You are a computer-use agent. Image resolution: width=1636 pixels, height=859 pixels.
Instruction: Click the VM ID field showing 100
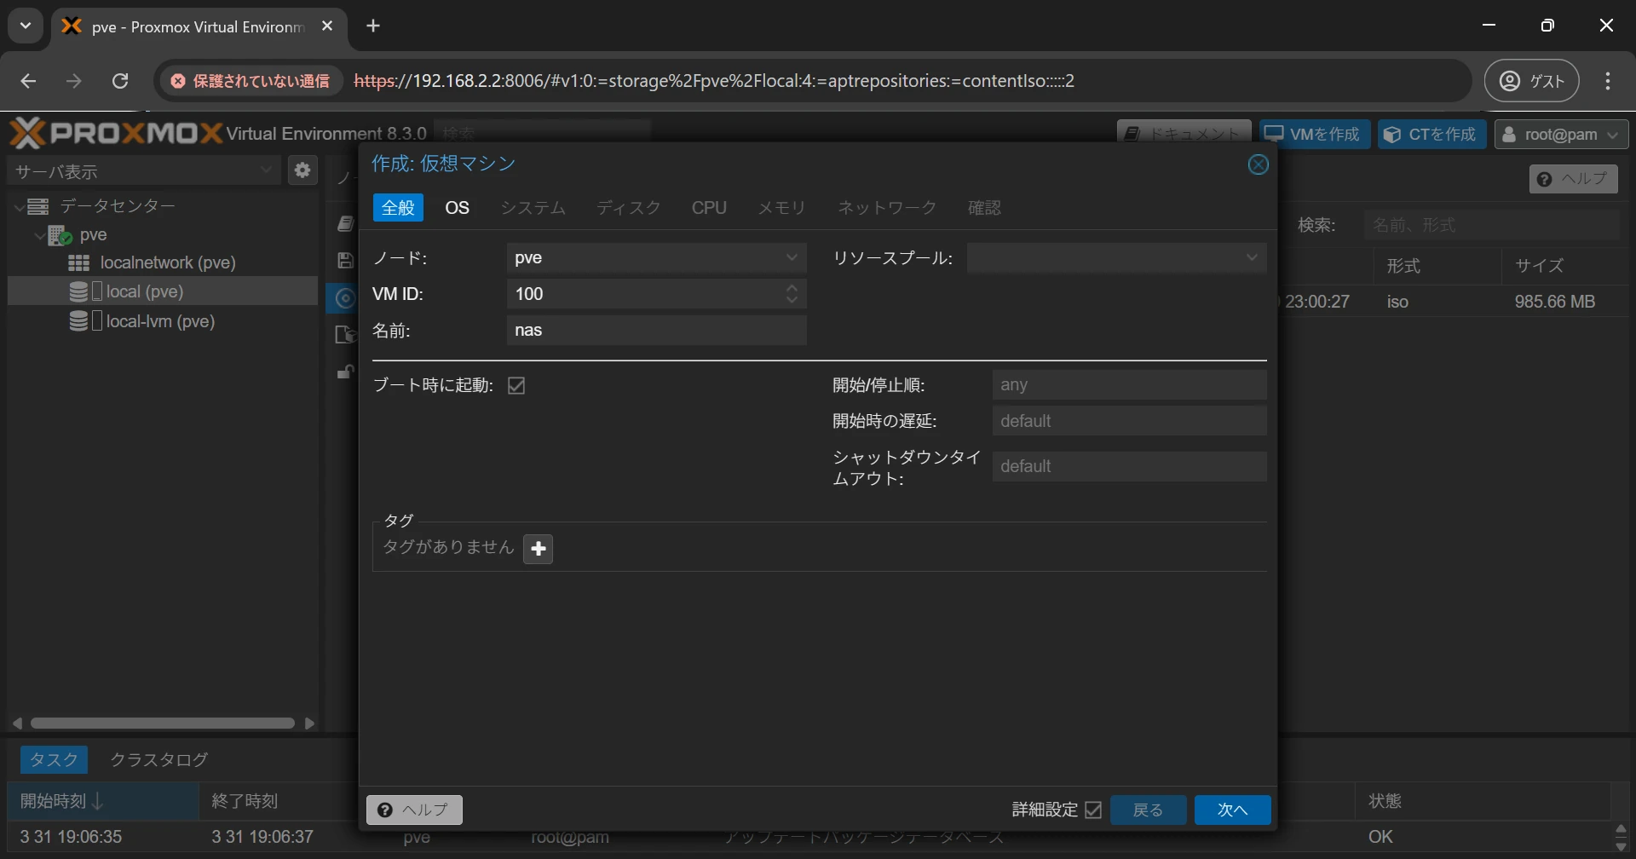click(644, 294)
